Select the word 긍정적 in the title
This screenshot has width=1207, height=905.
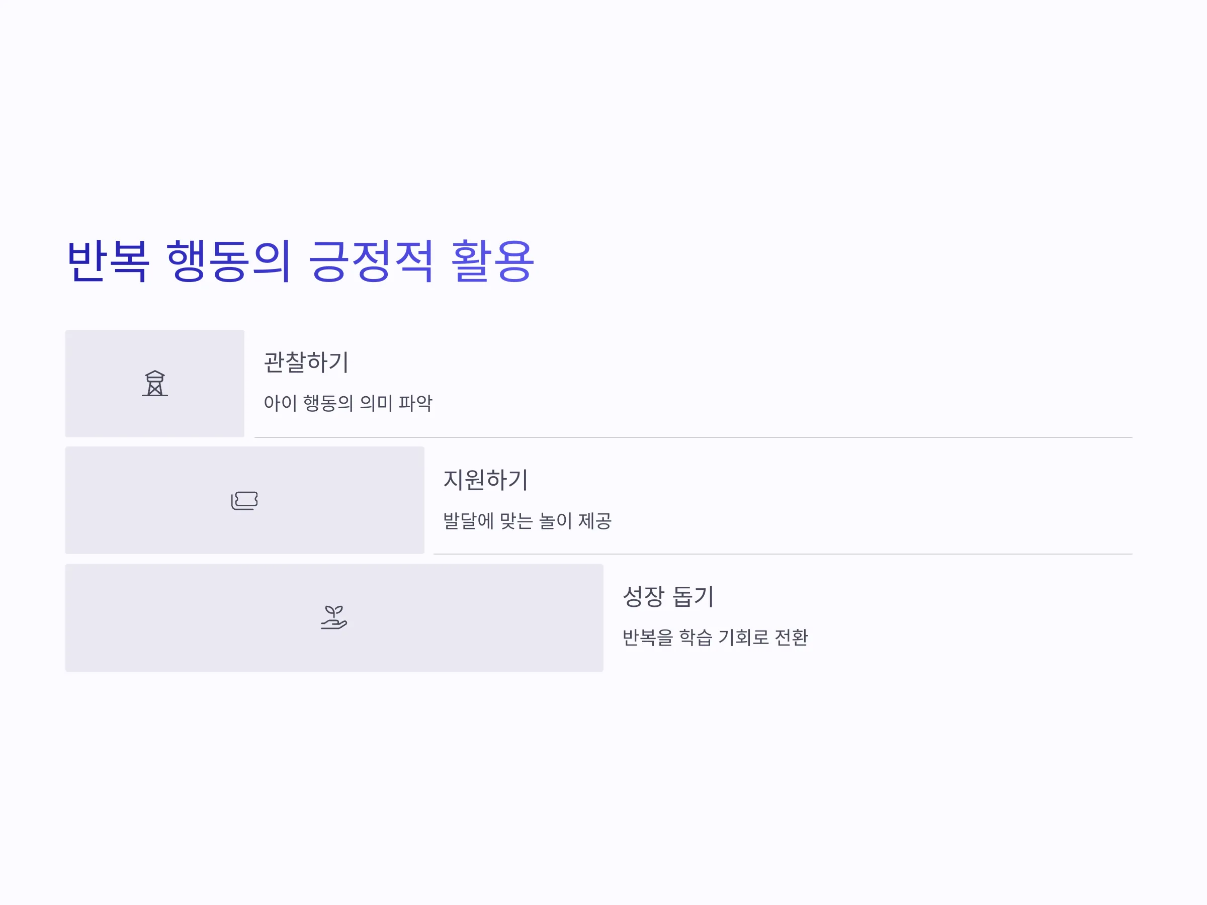coord(371,261)
